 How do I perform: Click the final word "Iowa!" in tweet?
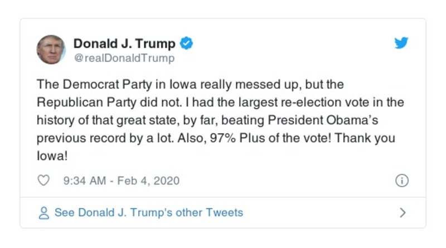coord(52,157)
